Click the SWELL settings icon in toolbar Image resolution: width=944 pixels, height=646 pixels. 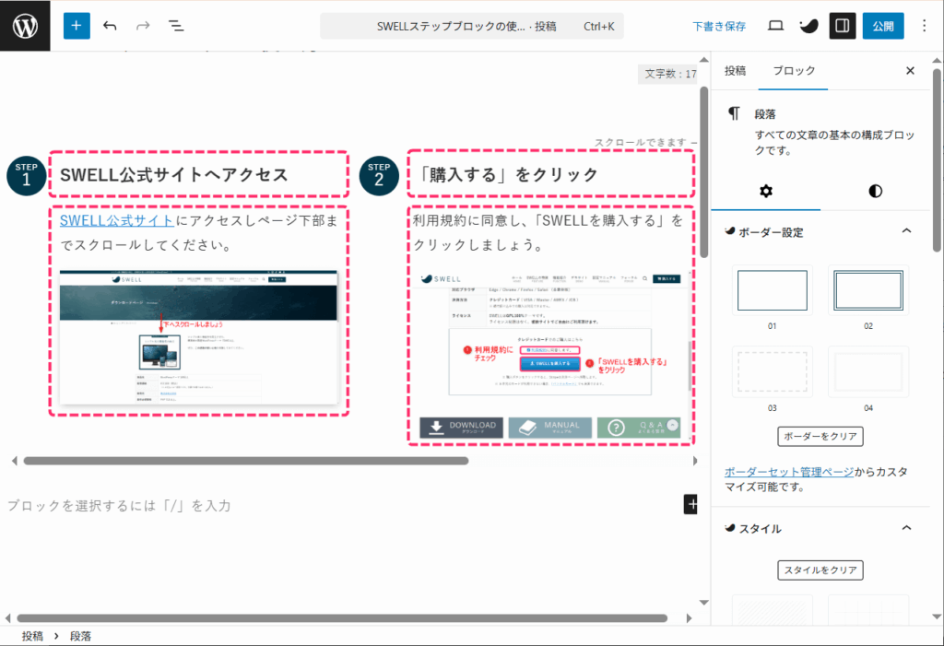(808, 26)
